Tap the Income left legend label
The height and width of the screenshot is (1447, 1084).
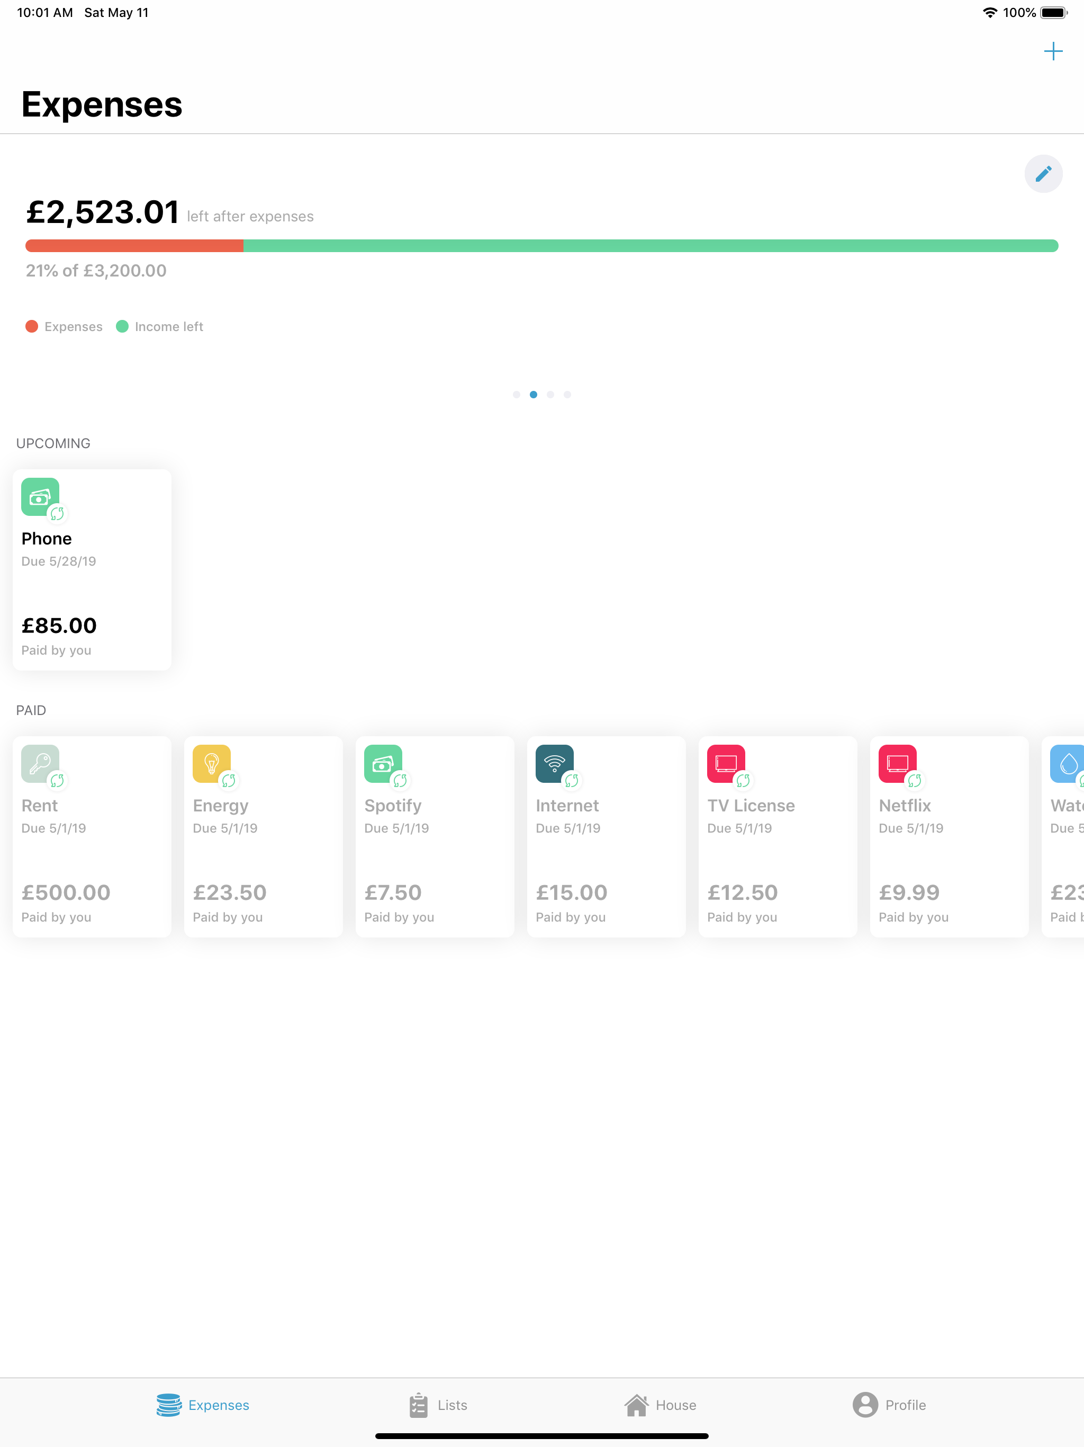169,326
